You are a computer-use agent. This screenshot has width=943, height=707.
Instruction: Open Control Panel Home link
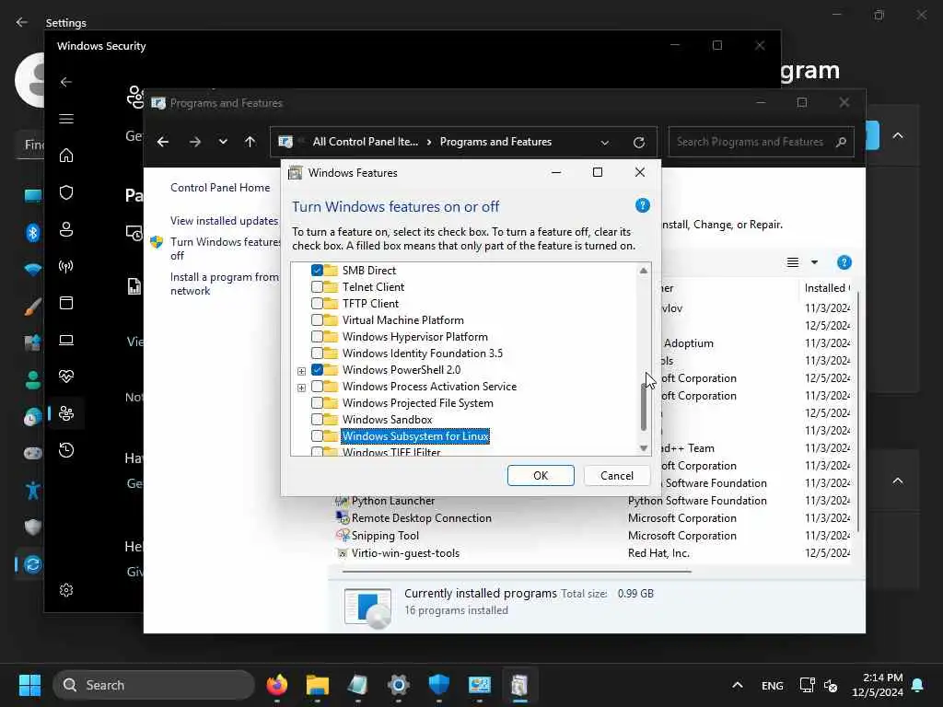[220, 188]
